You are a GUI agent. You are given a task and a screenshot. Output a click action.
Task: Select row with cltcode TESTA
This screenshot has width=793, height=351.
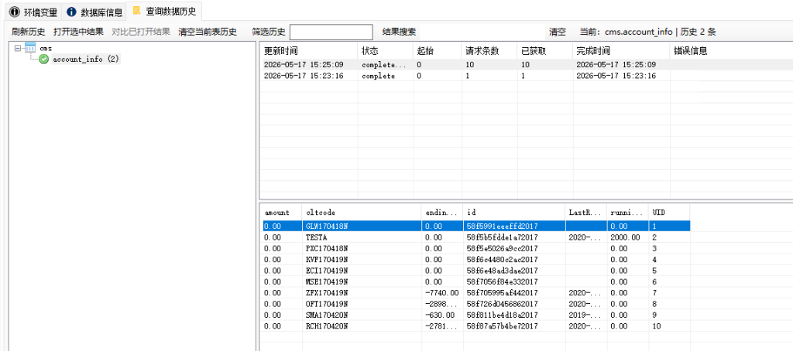pyautogui.click(x=475, y=237)
